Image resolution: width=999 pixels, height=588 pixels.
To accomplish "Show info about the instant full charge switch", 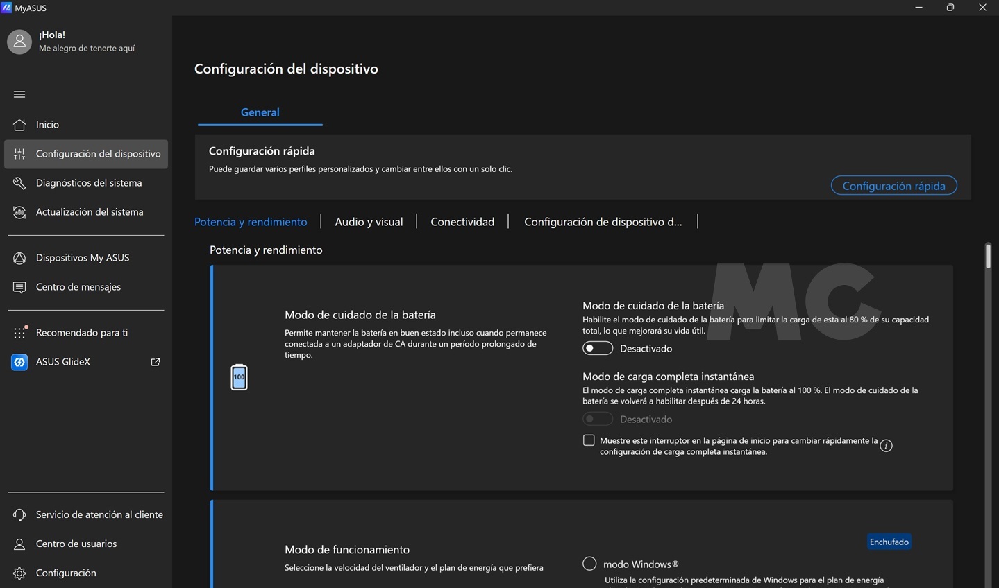I will click(x=886, y=446).
